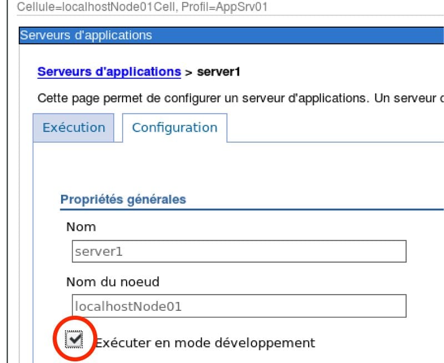Viewport: 444px width, 363px height.
Task: Click the server1 text inside the Nom field
Action: click(98, 251)
